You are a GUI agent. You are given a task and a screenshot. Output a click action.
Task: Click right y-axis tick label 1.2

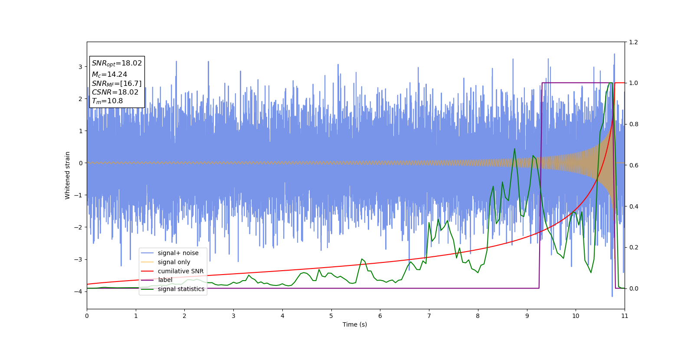tap(633, 42)
